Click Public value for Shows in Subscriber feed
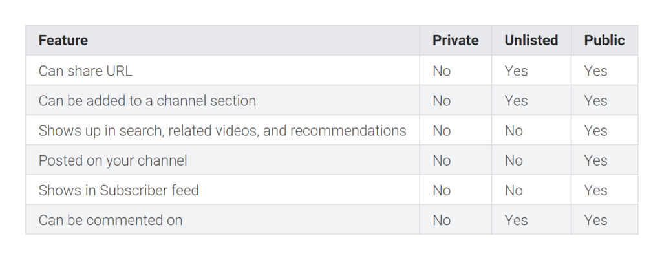Screen dimensions: 662x260 click(595, 190)
